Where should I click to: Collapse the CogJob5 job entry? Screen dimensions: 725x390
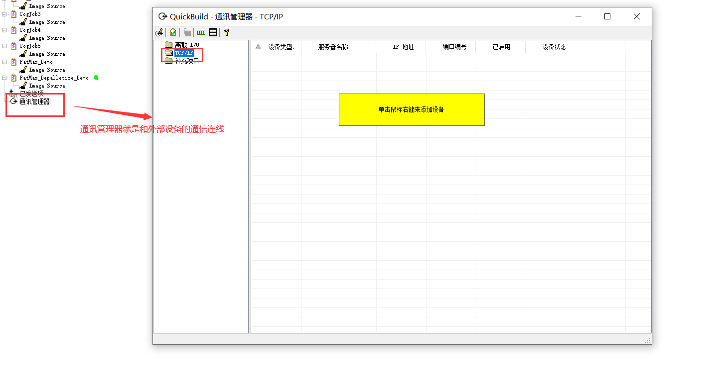pyautogui.click(x=4, y=45)
